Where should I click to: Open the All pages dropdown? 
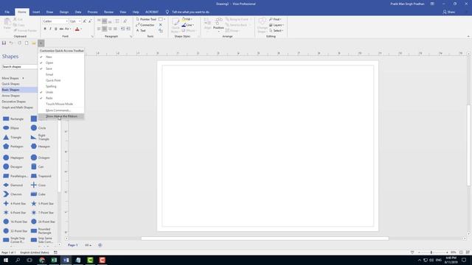pyautogui.click(x=88, y=245)
